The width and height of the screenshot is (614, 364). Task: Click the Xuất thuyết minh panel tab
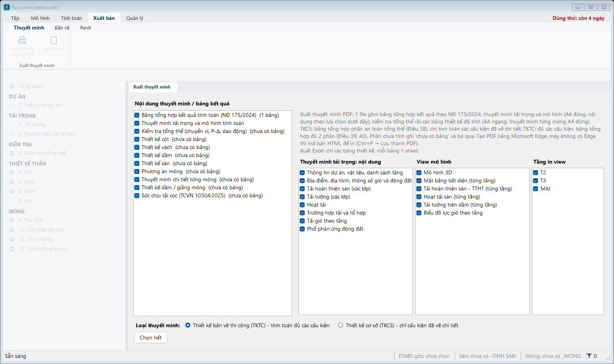152,87
